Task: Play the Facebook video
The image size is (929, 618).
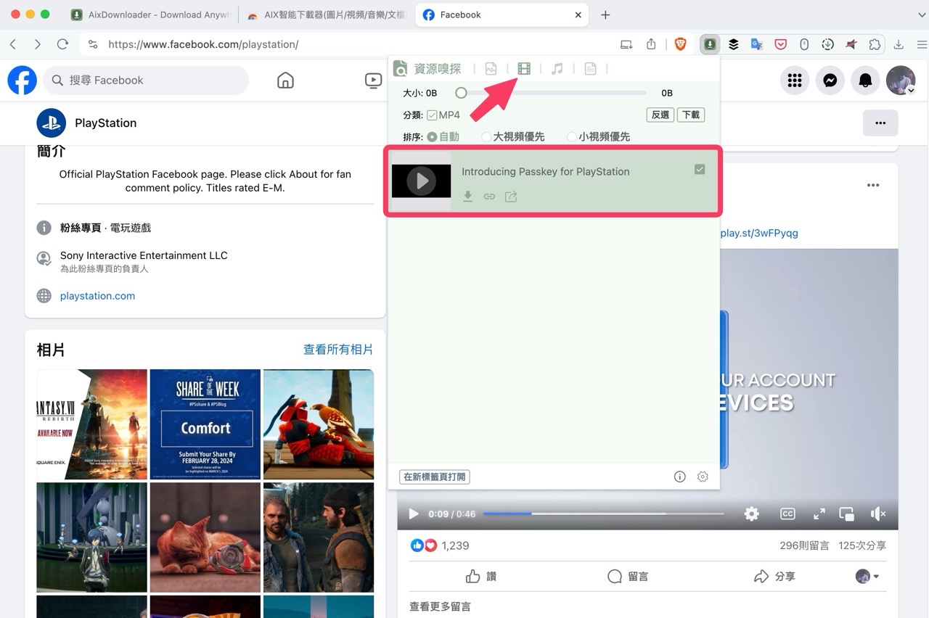Action: tap(414, 514)
